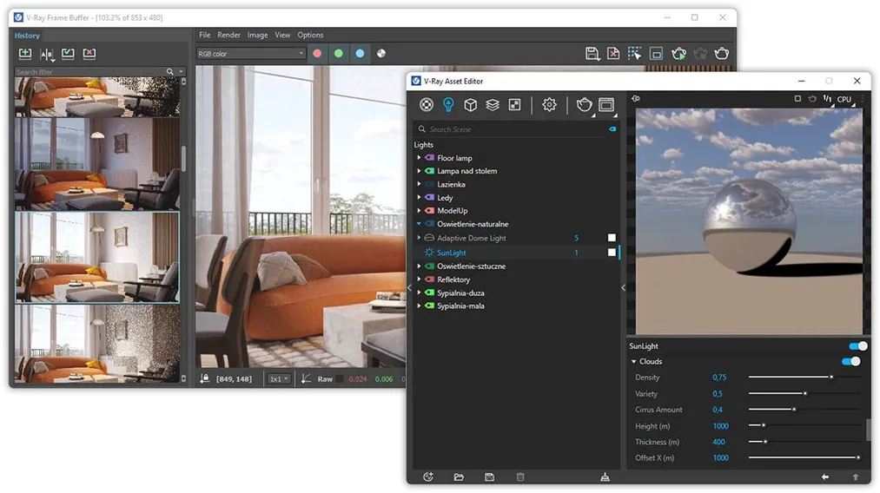Start render with the teapot icon in Asset Editor
880x493 pixels.
point(585,105)
